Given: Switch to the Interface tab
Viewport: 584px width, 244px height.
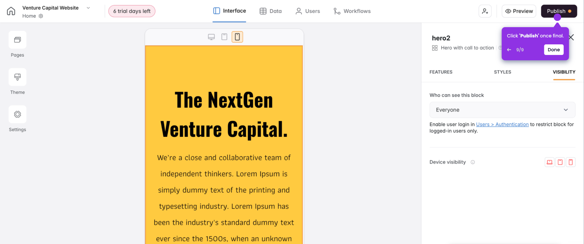Looking at the screenshot, I should tap(229, 11).
